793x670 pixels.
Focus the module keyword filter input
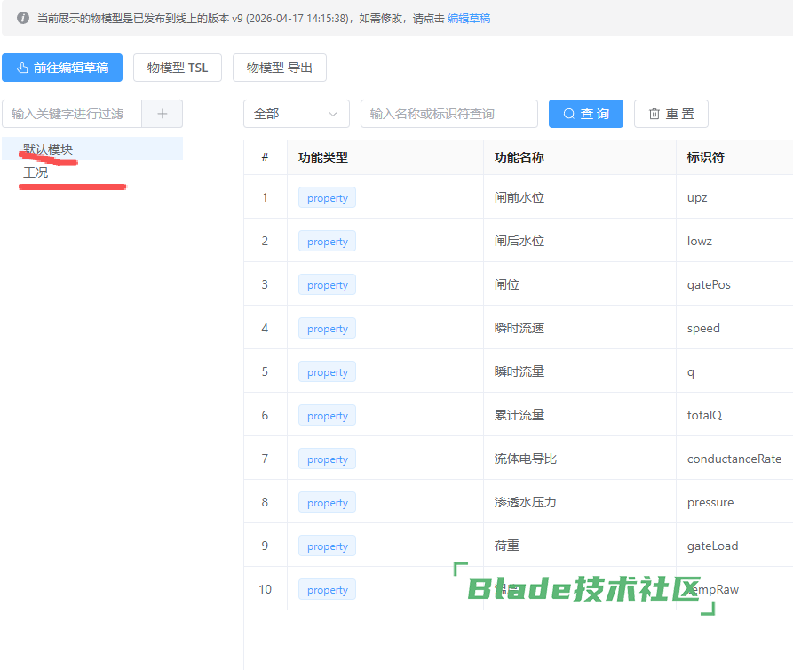tap(72, 114)
